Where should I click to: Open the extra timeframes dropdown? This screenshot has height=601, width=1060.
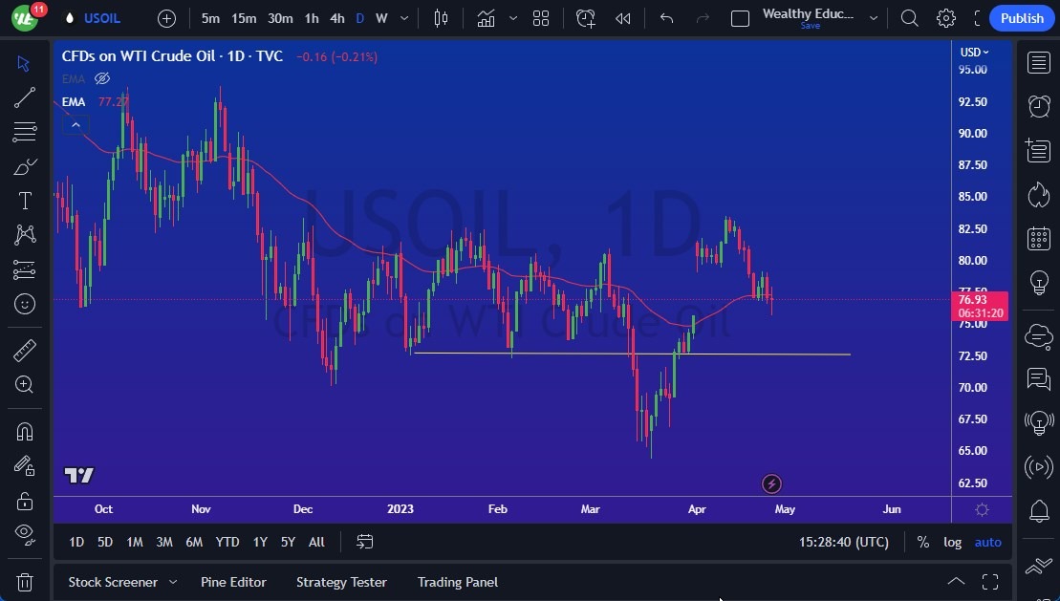[402, 18]
